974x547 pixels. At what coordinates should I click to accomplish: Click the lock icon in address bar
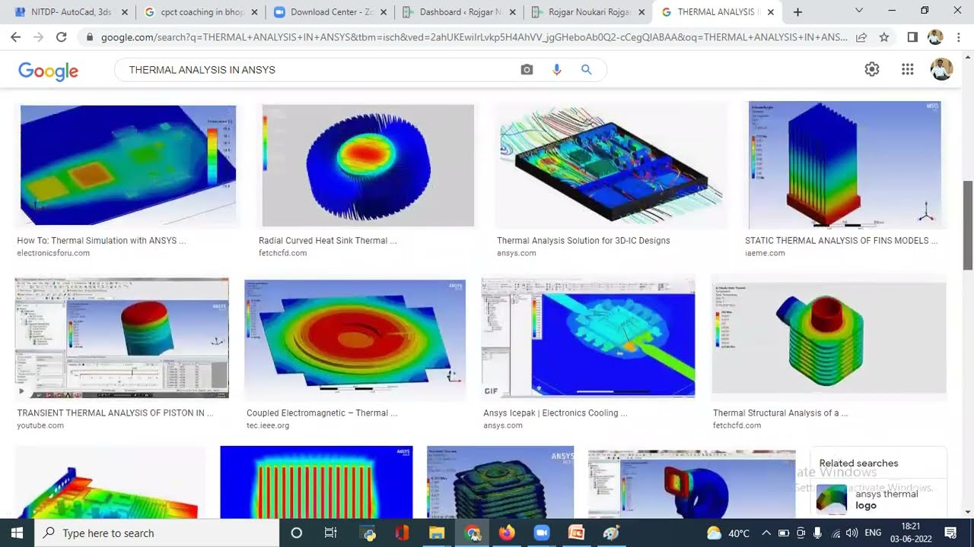pos(90,36)
